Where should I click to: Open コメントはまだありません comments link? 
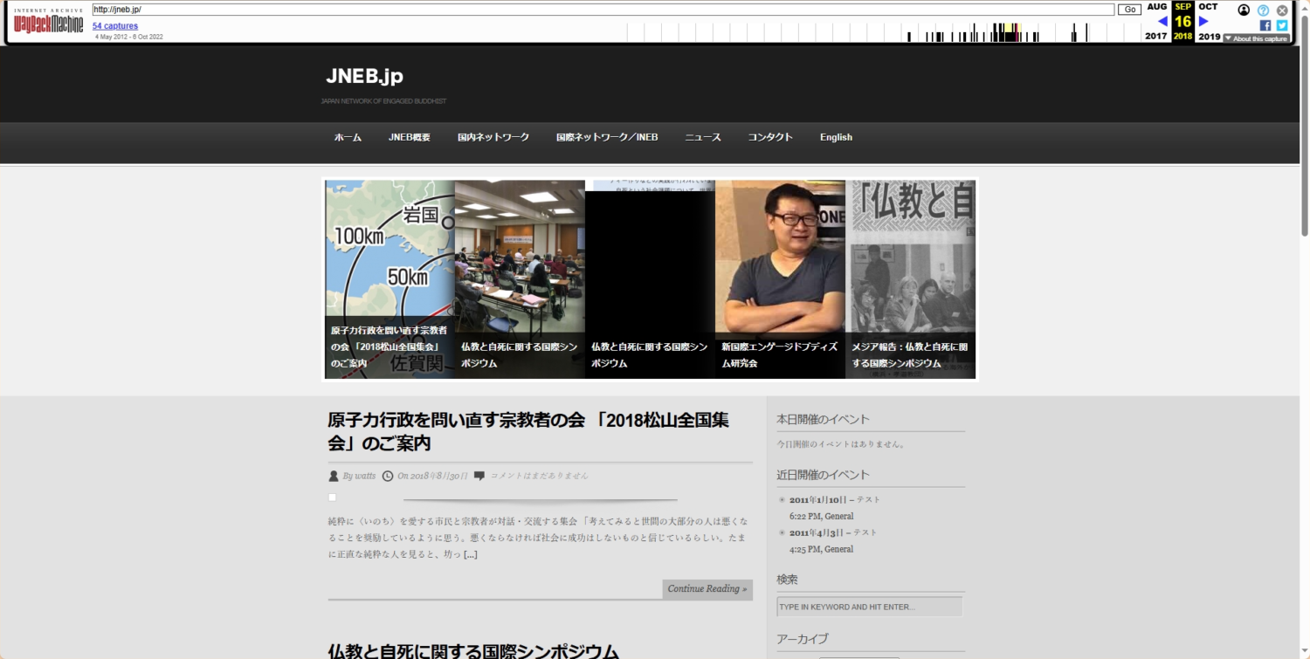click(x=540, y=476)
